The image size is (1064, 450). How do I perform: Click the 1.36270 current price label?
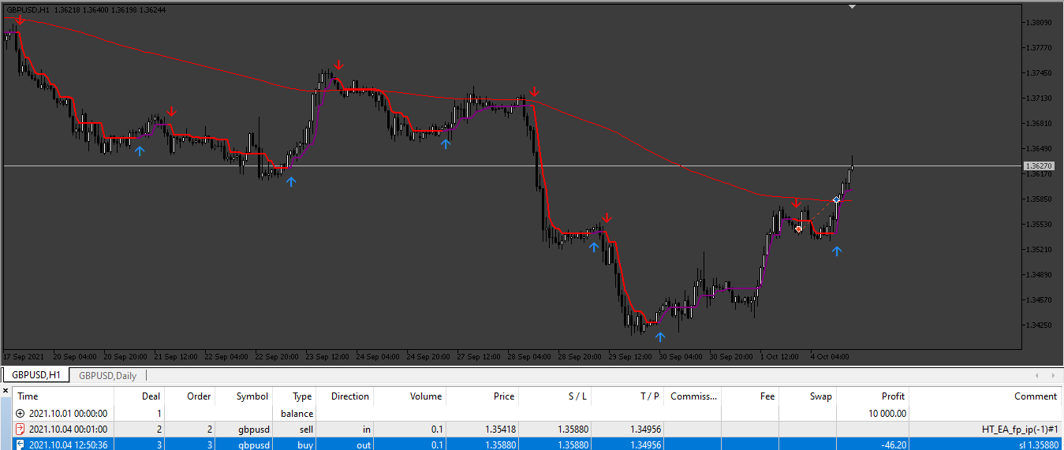point(1040,166)
